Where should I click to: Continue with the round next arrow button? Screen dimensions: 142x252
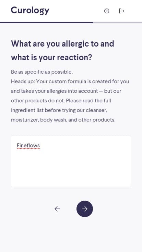(85, 209)
